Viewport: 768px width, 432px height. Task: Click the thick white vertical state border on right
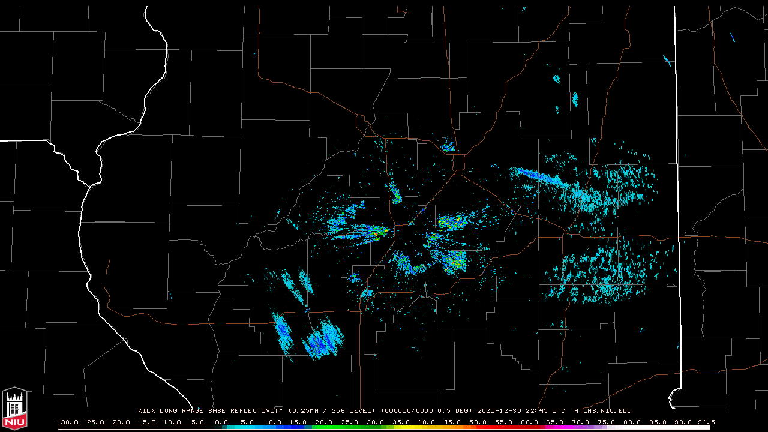click(x=677, y=180)
